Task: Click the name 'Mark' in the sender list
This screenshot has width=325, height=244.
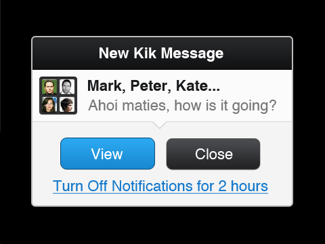Action: point(105,86)
